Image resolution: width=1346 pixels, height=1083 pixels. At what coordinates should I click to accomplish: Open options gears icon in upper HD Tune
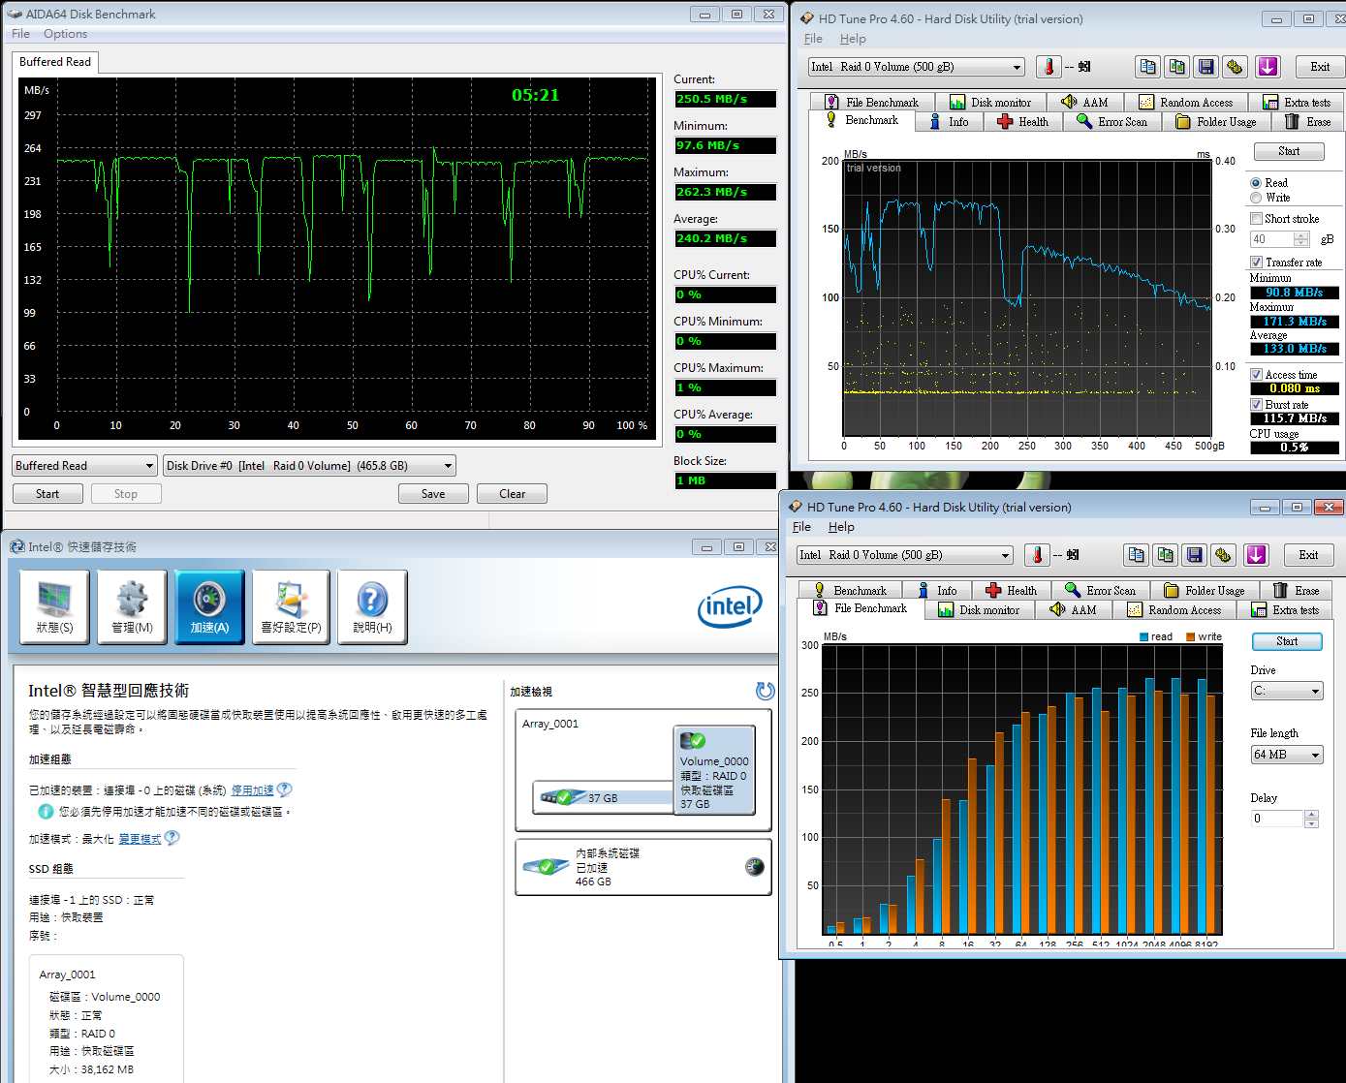pyautogui.click(x=1235, y=67)
